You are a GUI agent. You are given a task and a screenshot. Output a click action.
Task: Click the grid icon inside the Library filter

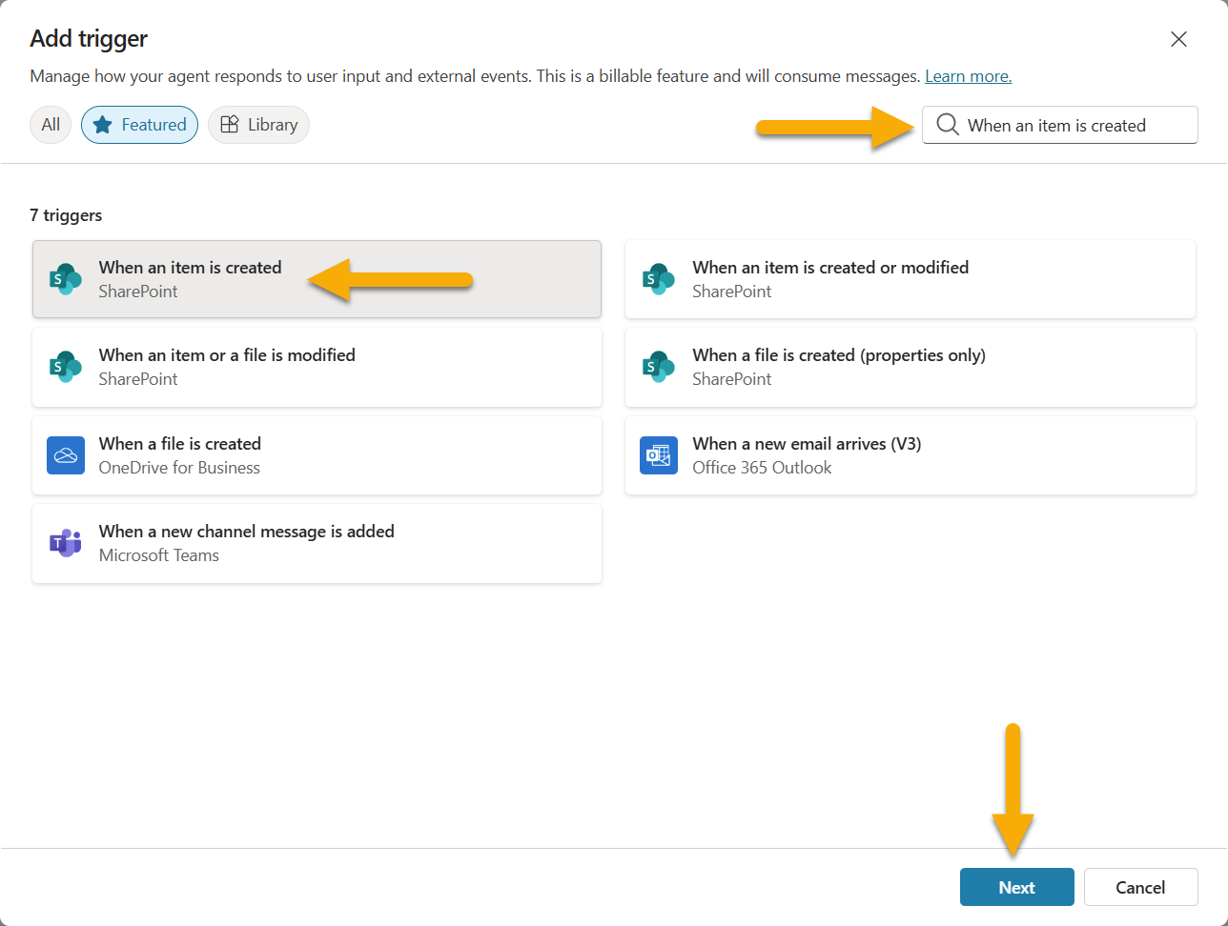228,125
